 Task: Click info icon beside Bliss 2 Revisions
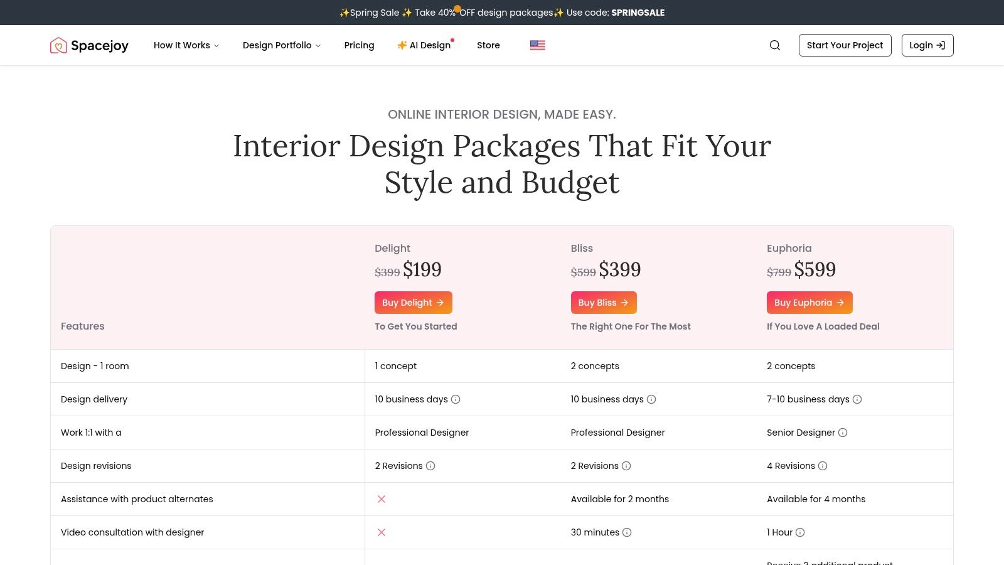click(x=626, y=466)
